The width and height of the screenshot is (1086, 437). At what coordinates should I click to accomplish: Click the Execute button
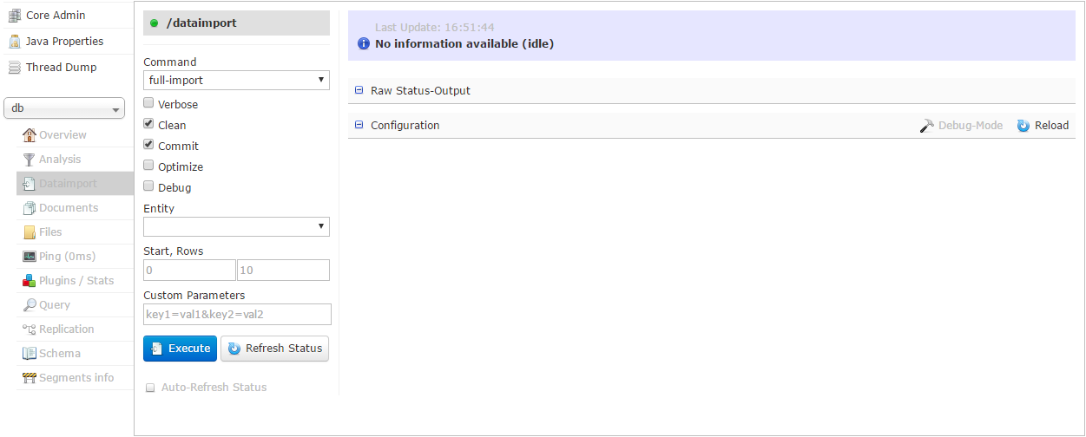180,349
